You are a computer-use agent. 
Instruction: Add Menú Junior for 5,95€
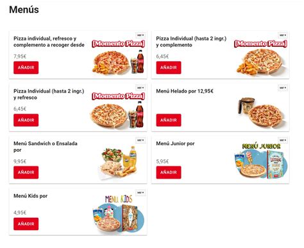click(169, 172)
